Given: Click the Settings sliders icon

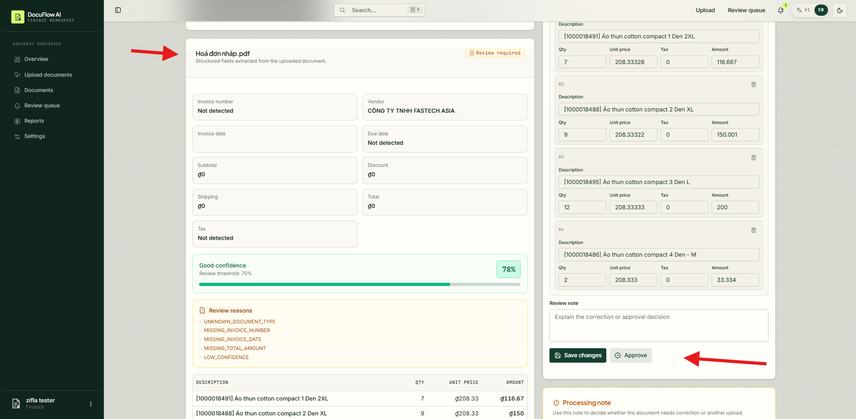Looking at the screenshot, I should coord(17,136).
